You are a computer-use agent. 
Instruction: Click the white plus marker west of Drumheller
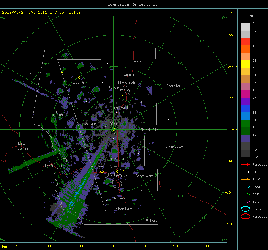[168, 120]
